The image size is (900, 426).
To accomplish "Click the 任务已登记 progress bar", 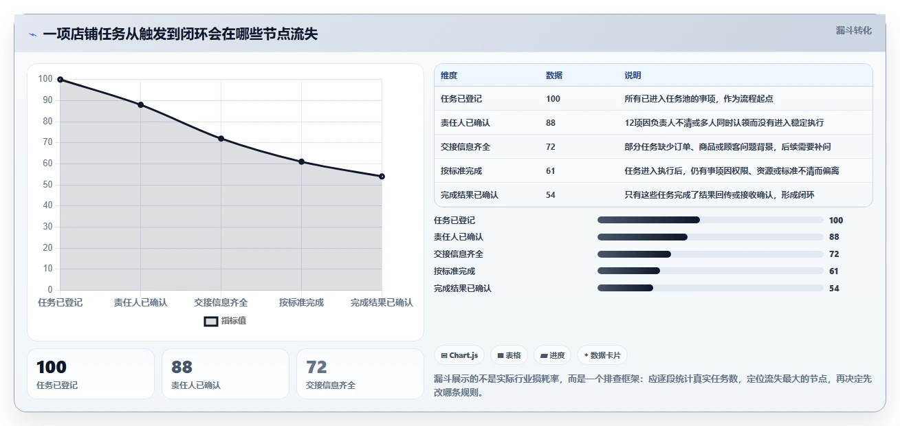I will click(x=710, y=220).
